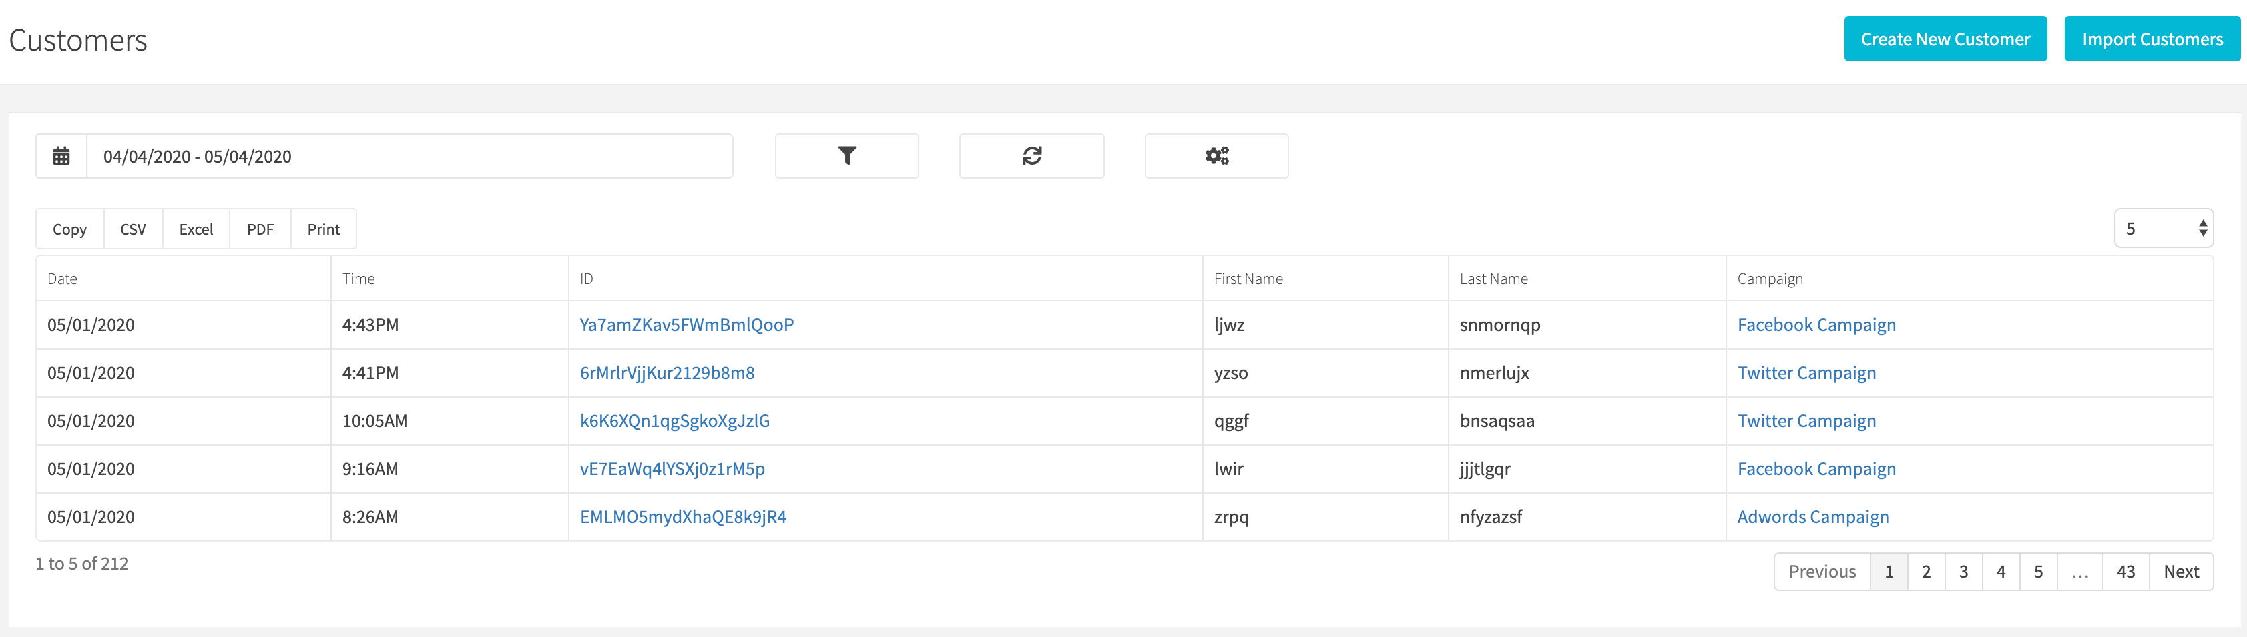
Task: Open the filter funnel icon button
Action: 847,156
